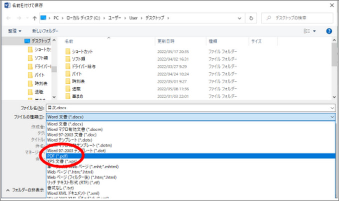This screenshot has height=201, width=339.
Task: Choose Word 97-2003 テンプレート (*.dot) from the list
Action: point(190,151)
